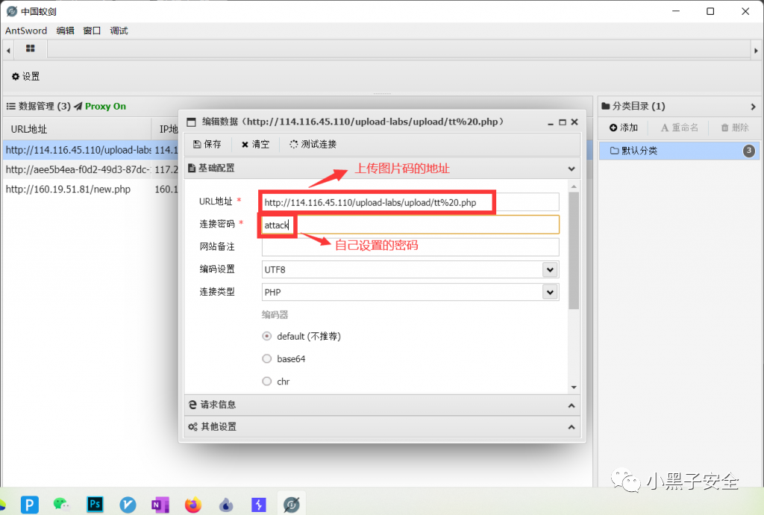
Task: Click the 设置 gear settings button
Action: (x=25, y=76)
